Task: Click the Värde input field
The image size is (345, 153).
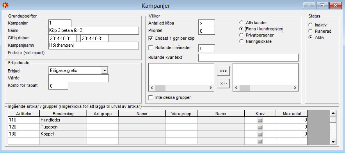Action: 78,78
